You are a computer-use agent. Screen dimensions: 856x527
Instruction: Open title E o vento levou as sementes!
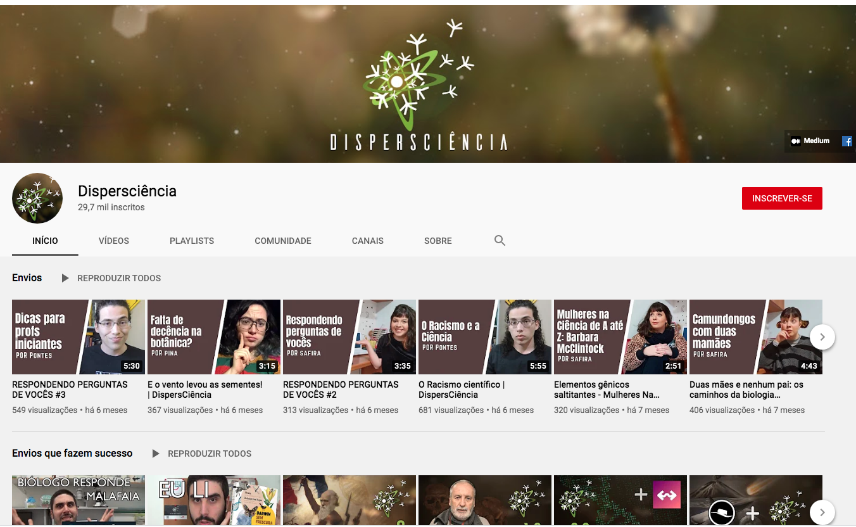point(205,390)
